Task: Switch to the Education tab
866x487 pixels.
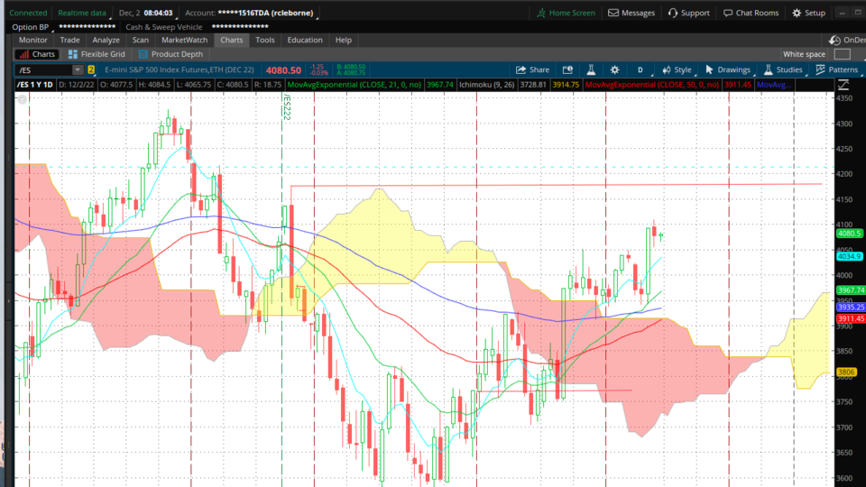Action: [x=305, y=40]
